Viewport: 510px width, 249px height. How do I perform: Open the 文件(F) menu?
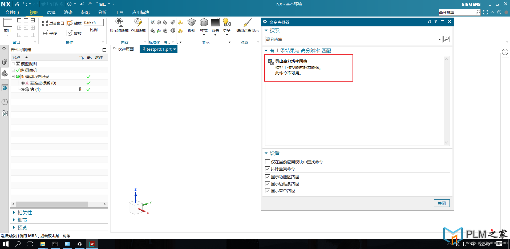(12, 12)
